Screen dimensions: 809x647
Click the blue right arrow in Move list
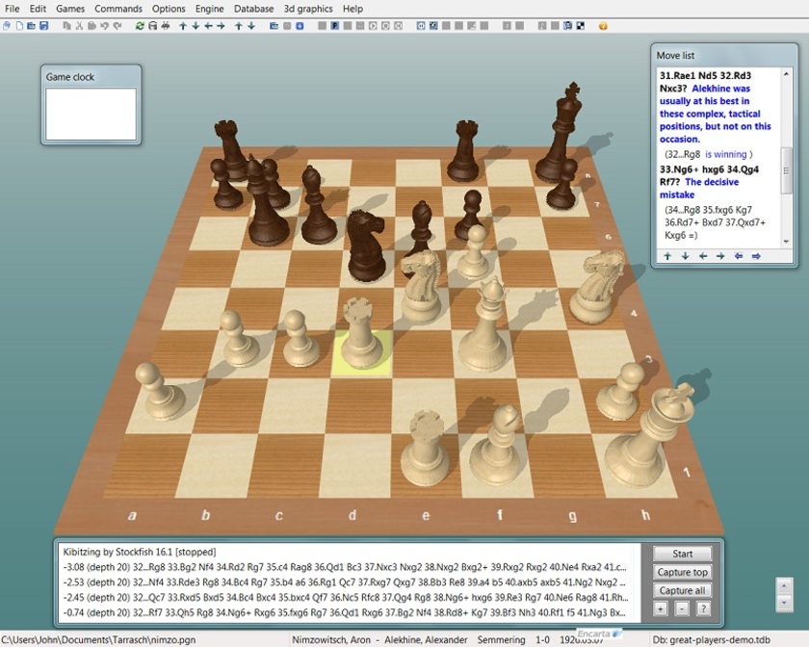coord(756,256)
